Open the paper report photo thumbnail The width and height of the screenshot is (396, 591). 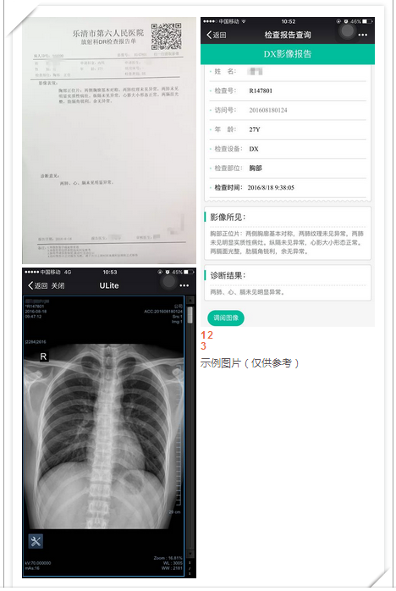click(109, 141)
